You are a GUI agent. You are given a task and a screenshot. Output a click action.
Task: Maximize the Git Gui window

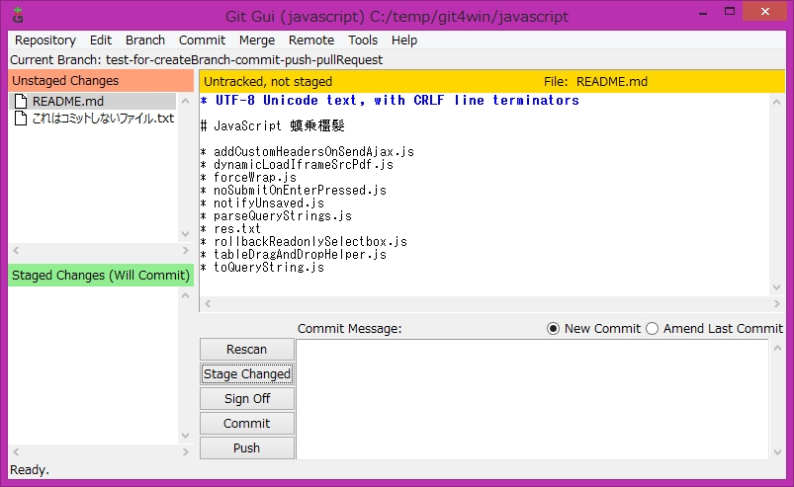point(729,11)
